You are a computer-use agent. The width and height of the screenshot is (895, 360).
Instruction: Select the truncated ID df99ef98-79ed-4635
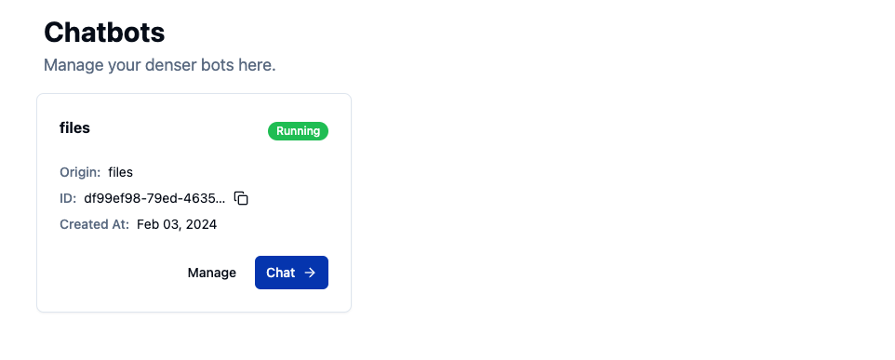click(154, 198)
